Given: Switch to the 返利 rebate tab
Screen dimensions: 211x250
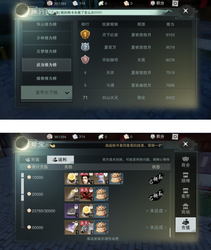Looking at the screenshot, I should (x=60, y=159).
